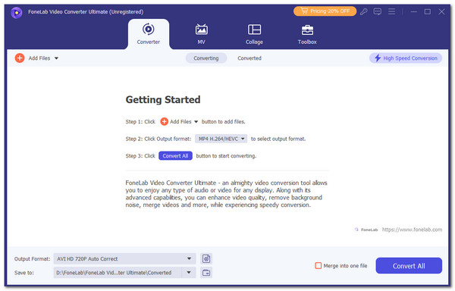Maximize the FoneLab window
This screenshot has width=455, height=291.
click(428, 11)
